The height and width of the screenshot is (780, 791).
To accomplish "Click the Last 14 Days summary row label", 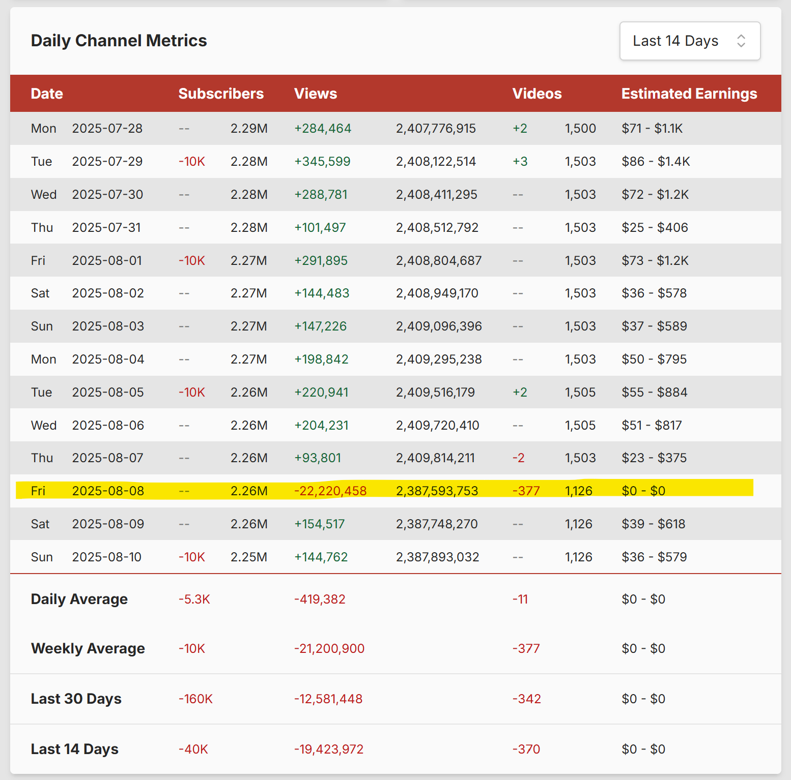I will pyautogui.click(x=75, y=749).
